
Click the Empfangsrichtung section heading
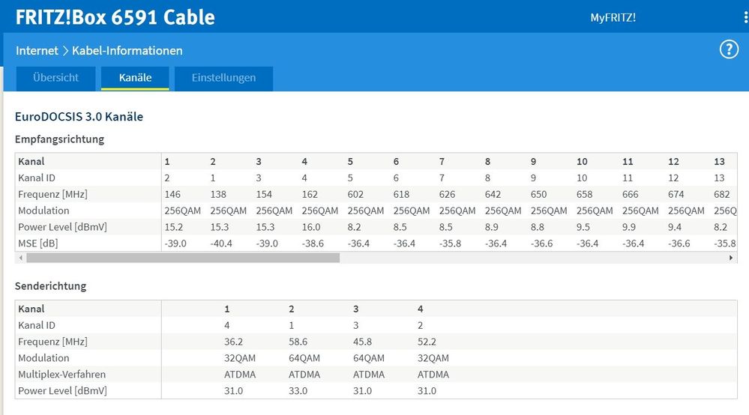[x=59, y=139]
